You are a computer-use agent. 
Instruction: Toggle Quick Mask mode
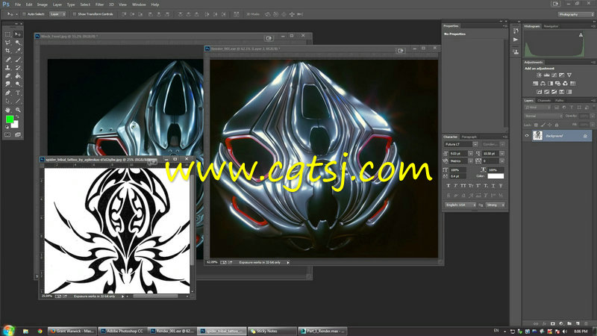(8, 134)
